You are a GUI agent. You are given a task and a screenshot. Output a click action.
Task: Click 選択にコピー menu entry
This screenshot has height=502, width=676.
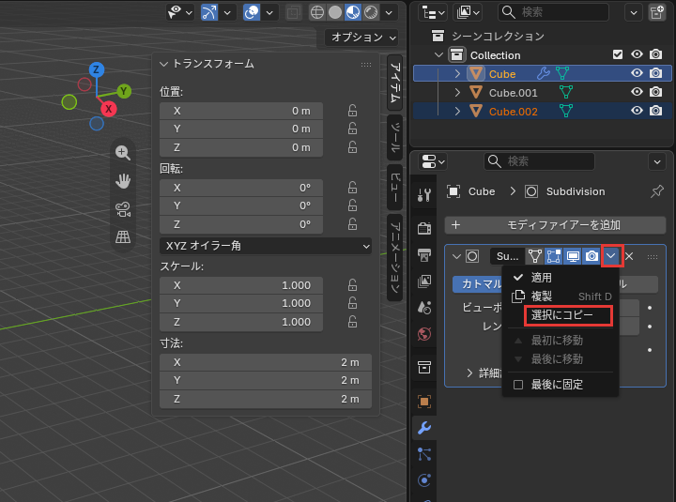pos(562,315)
